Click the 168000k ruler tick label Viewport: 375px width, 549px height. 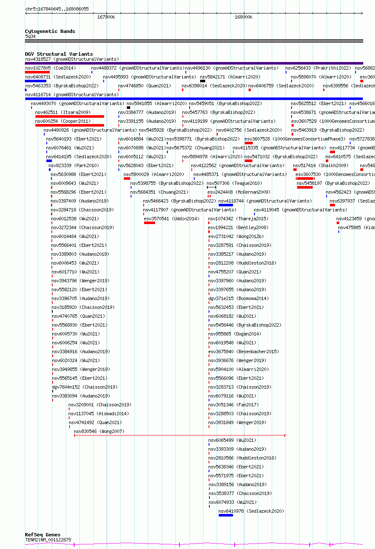pyautogui.click(x=244, y=17)
